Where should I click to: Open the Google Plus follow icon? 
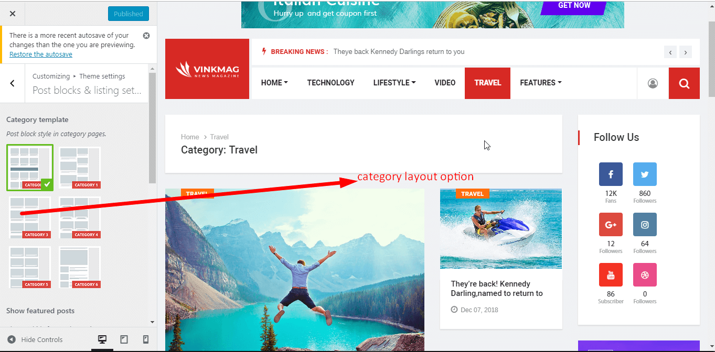pos(611,224)
